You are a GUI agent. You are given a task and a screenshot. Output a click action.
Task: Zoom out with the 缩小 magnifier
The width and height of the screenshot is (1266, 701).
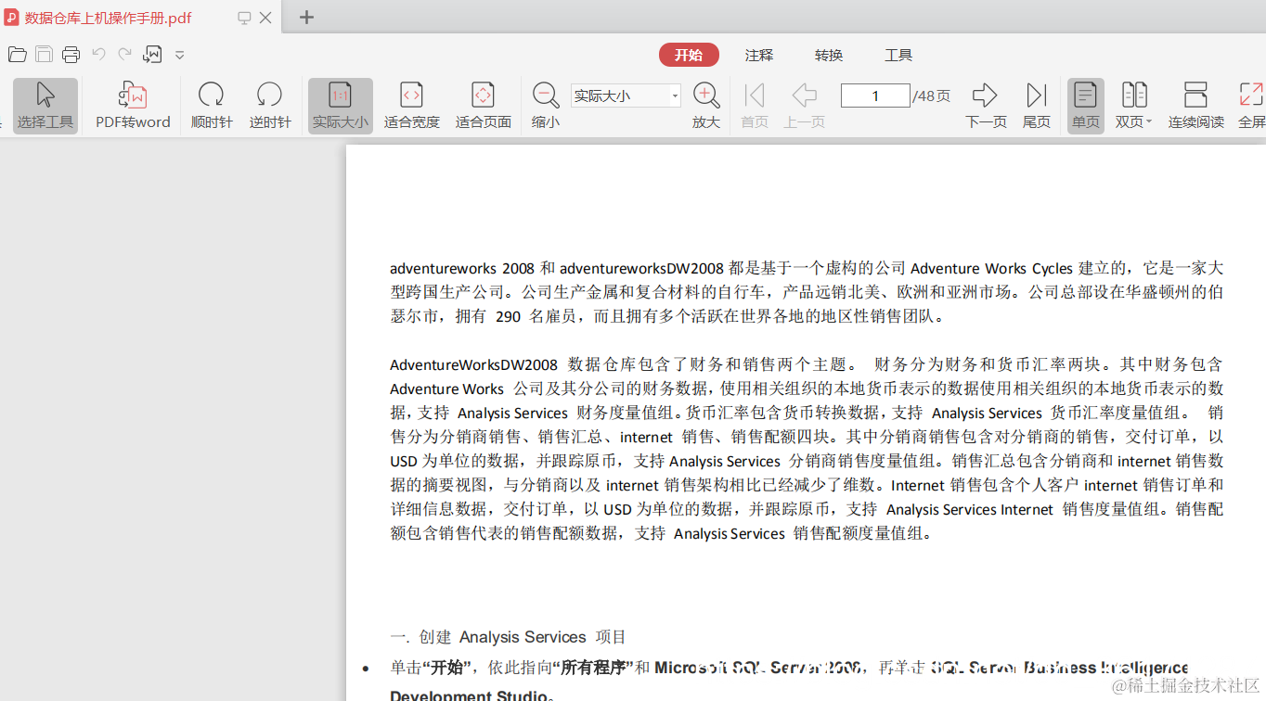[x=546, y=106]
